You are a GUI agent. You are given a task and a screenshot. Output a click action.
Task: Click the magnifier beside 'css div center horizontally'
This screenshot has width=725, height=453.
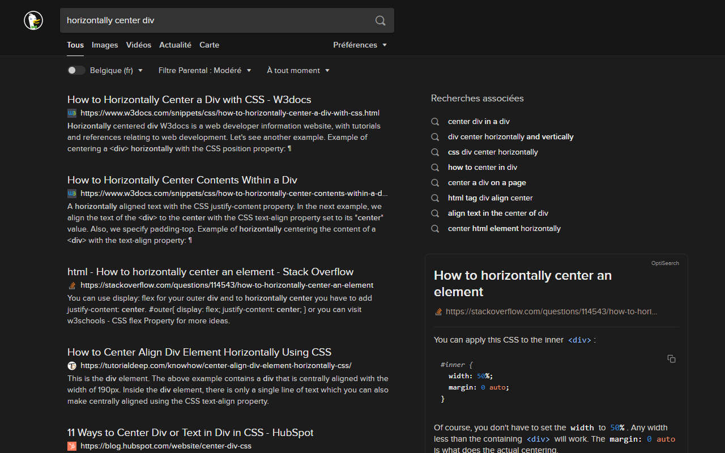(435, 152)
